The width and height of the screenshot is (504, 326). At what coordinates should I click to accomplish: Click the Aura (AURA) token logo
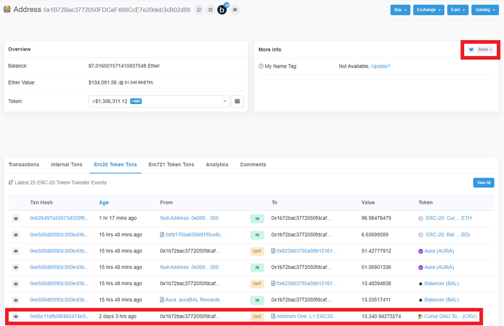pyautogui.click(x=422, y=250)
